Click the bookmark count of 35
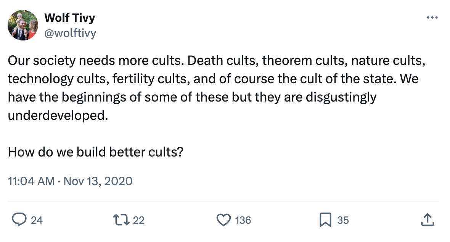This screenshot has width=450, height=242. pyautogui.click(x=343, y=220)
